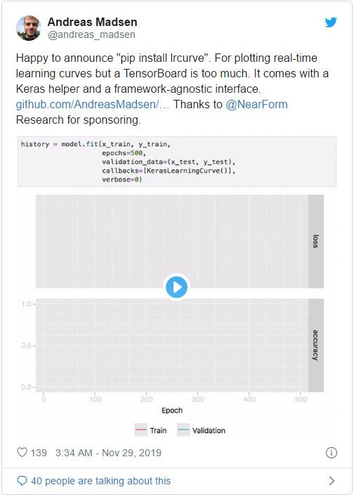Click the accuracy panel label strip

click(315, 345)
